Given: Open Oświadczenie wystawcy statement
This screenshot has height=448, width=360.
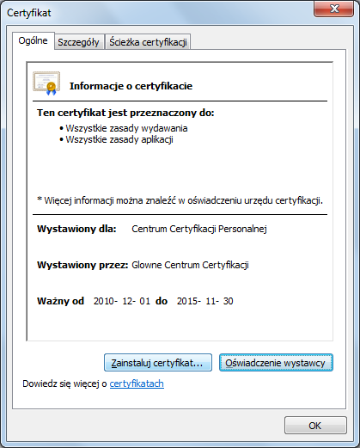Looking at the screenshot, I should point(276,363).
